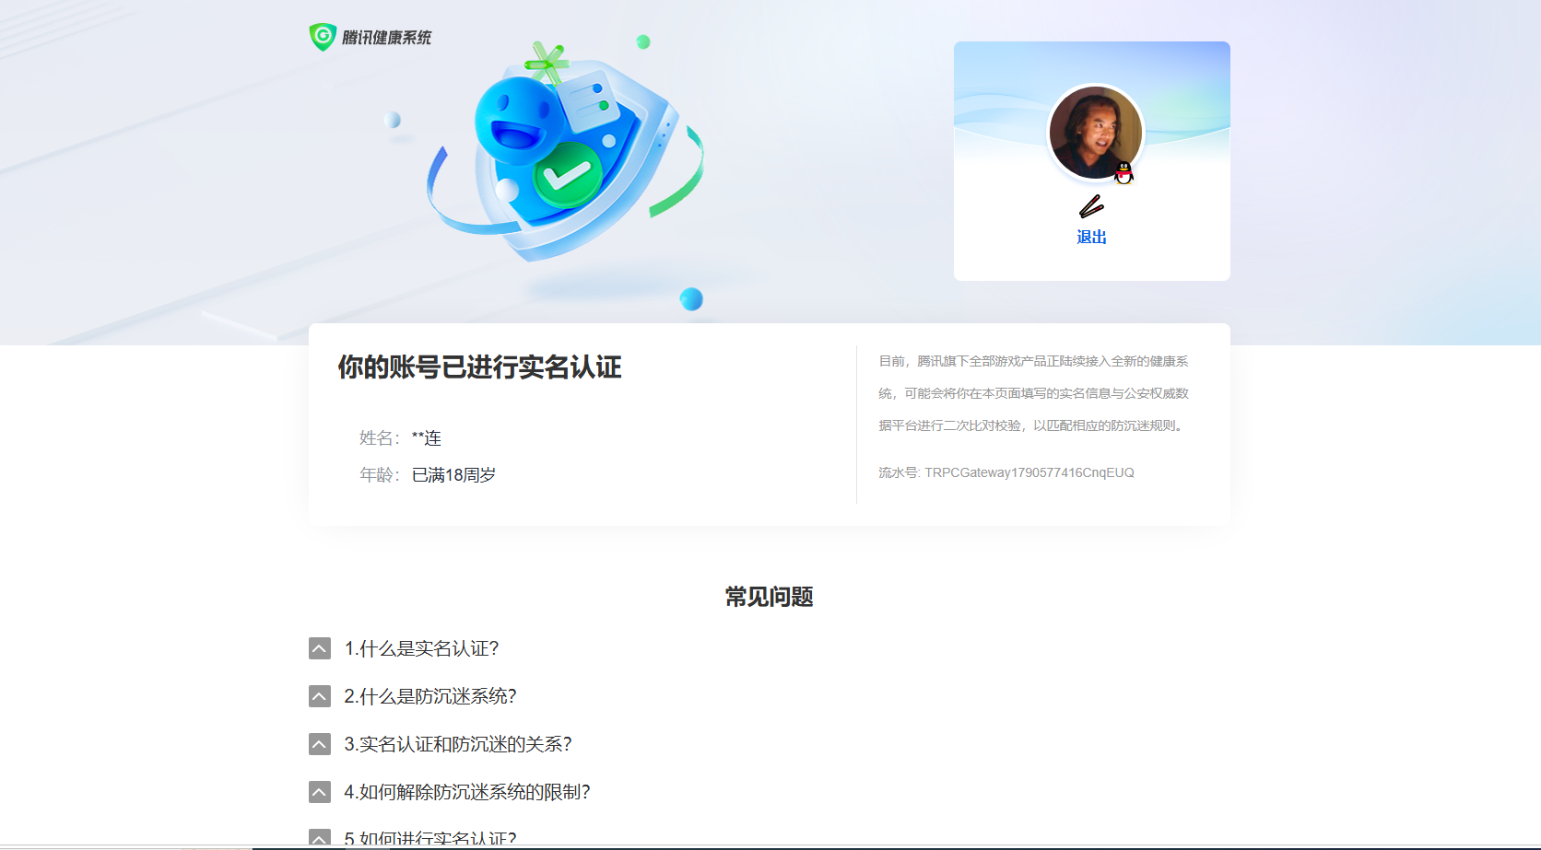This screenshot has width=1541, height=850.
Task: Toggle chevron icon beside 2.什么是防沉迷系统
Action: point(320,696)
